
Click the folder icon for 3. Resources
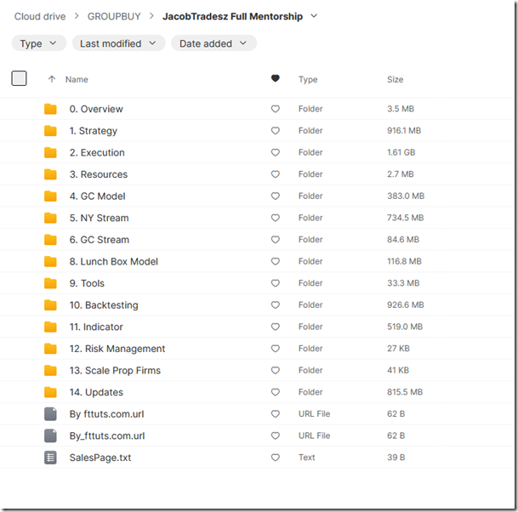tap(50, 174)
